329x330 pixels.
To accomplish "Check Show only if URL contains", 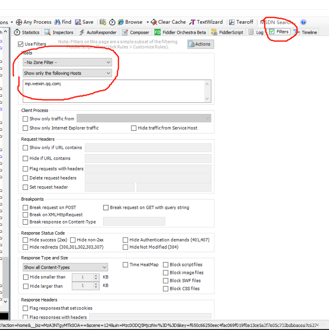I will 26,148.
